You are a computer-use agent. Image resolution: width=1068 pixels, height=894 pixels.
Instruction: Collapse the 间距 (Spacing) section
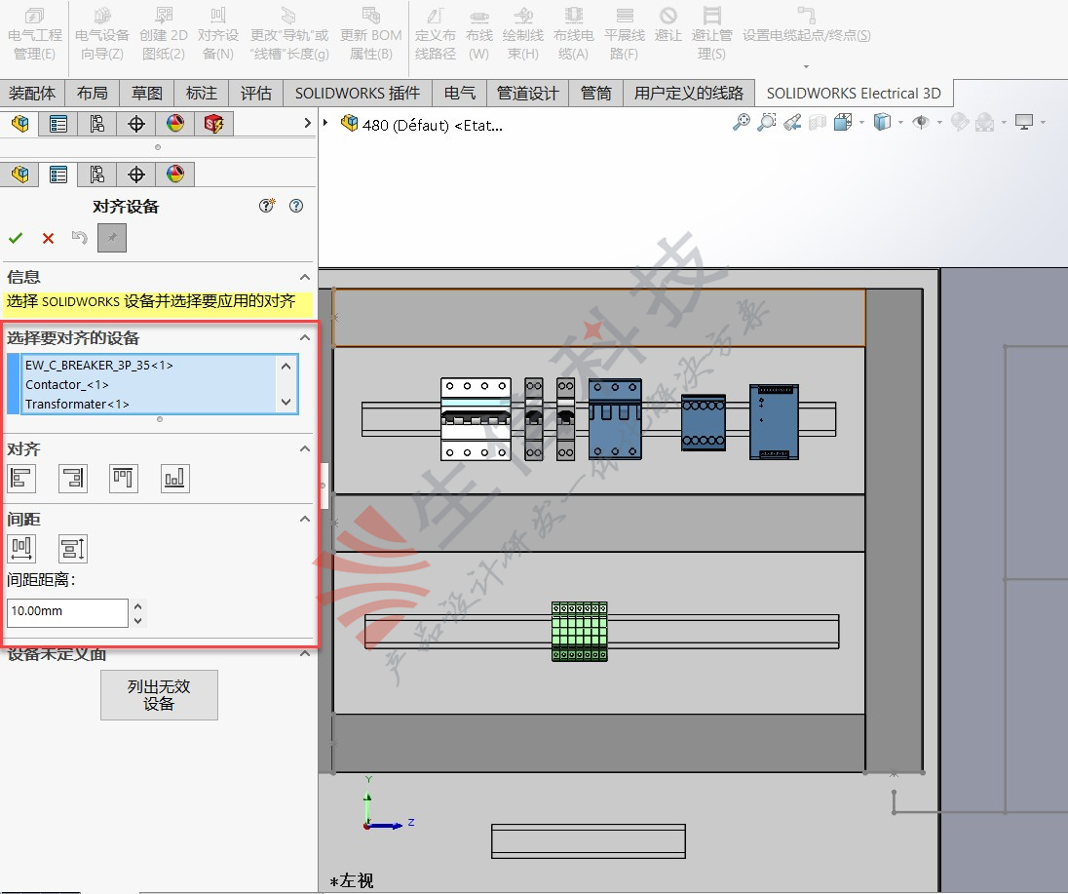[305, 519]
